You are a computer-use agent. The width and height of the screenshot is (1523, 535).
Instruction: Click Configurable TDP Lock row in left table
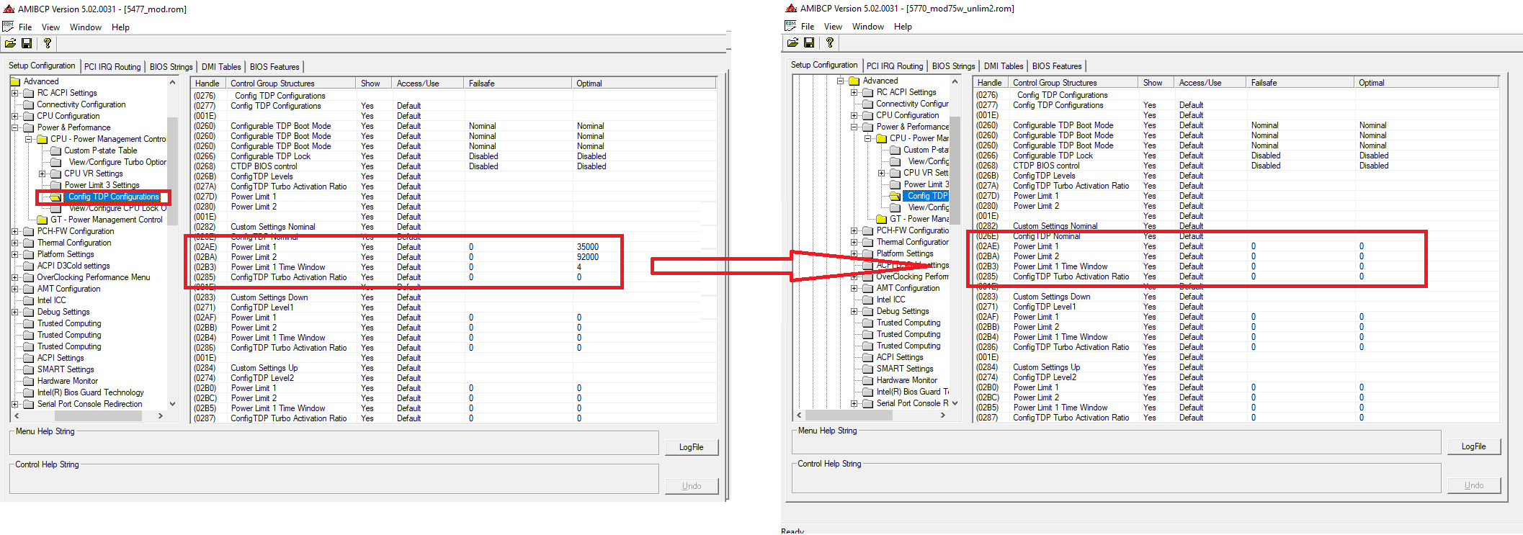pyautogui.click(x=454, y=156)
